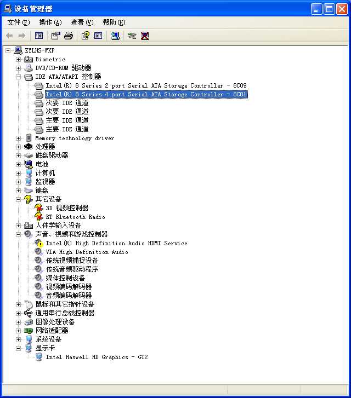Select Intel 8 Series 2 port SATA Controller 8C09
The width and height of the screenshot is (351, 398).
pos(146,85)
